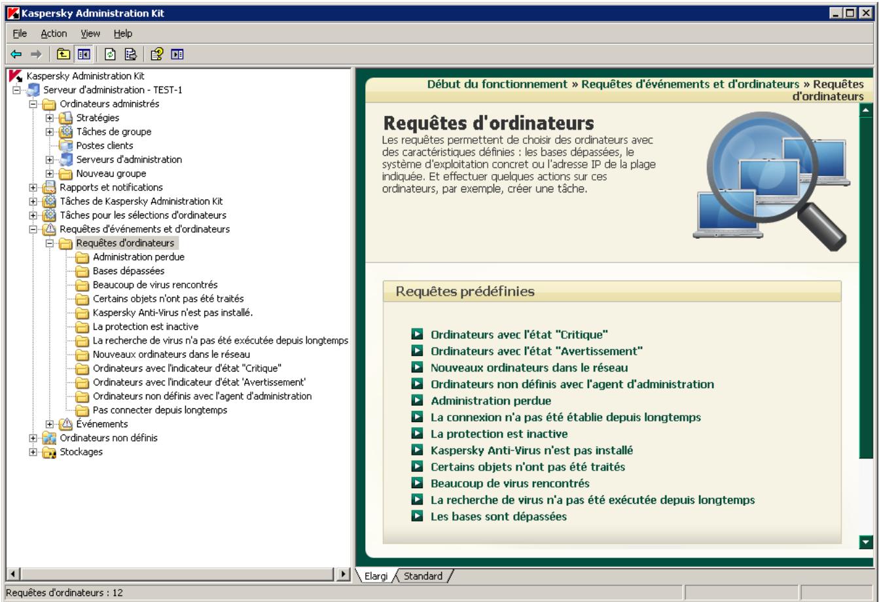Image resolution: width=879 pixels, height=602 pixels.
Task: Collapse the Serveur d'administration - TEST-1 node
Action: click(x=18, y=90)
